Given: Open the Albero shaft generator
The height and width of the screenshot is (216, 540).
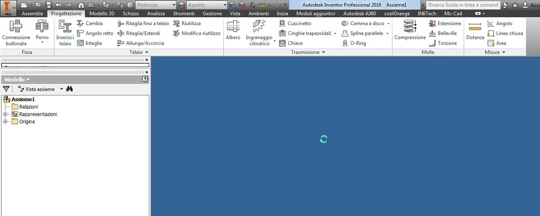Looking at the screenshot, I should 233,30.
